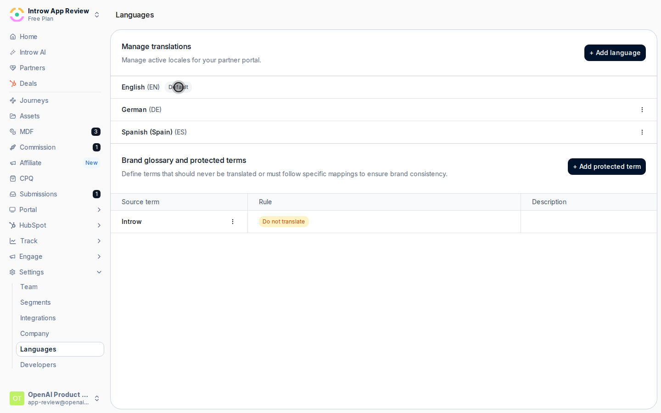Expand the Portal submenu
Viewport: 661px width, 413px height.
(99, 210)
